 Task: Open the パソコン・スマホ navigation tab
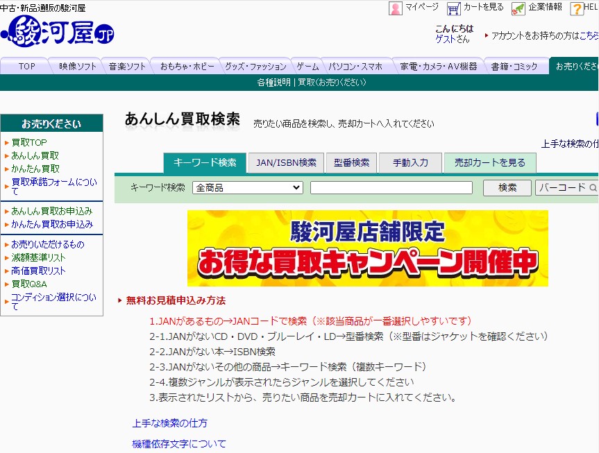point(355,66)
